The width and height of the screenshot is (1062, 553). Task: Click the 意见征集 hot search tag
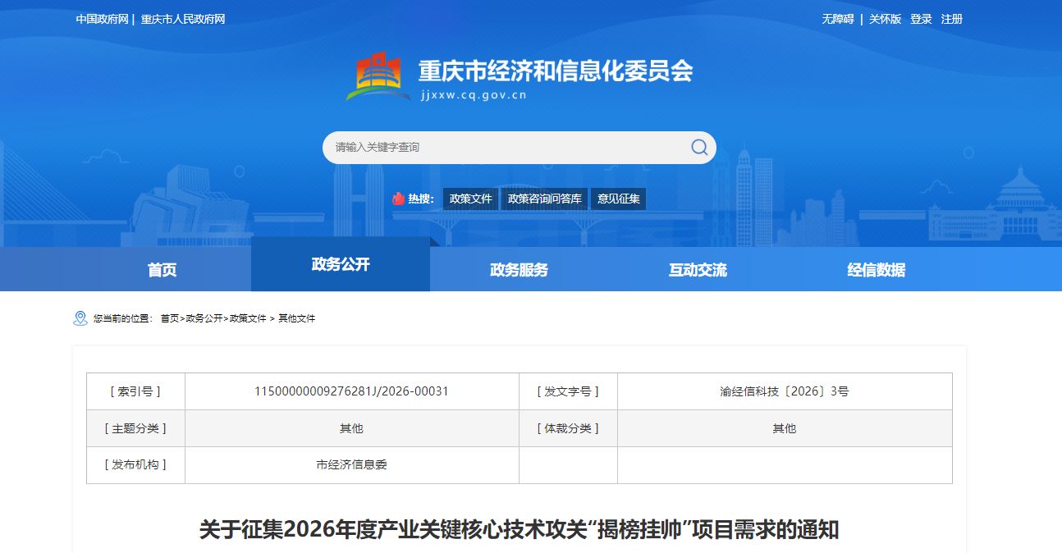click(618, 199)
